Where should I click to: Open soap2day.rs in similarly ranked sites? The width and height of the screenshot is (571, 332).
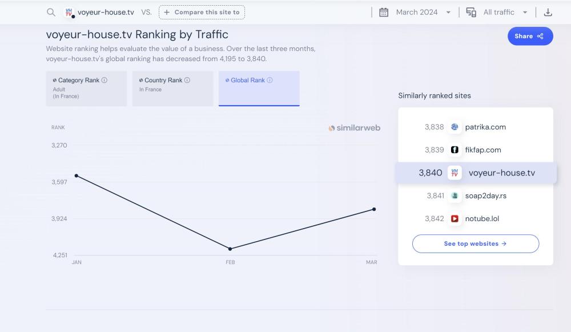point(485,196)
